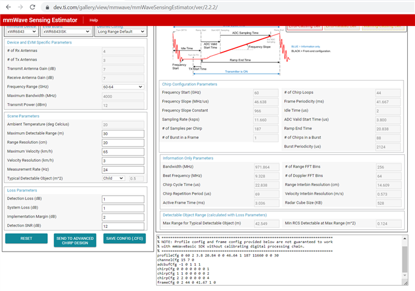Screen dimensions: 415x291
Task: Click scrollbar up arrow in config output
Action: (x=405, y=239)
